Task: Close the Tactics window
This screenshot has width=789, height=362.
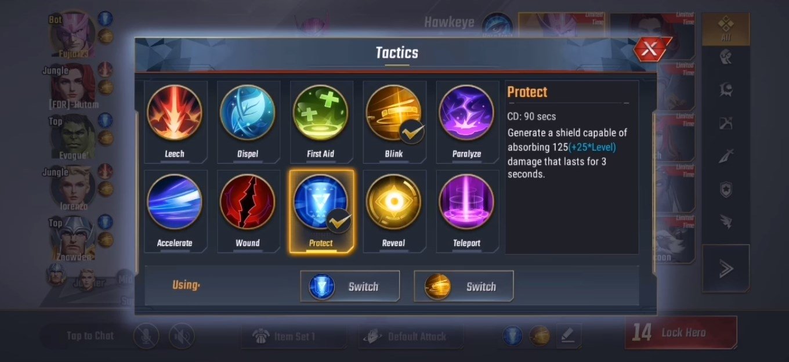Action: click(650, 50)
